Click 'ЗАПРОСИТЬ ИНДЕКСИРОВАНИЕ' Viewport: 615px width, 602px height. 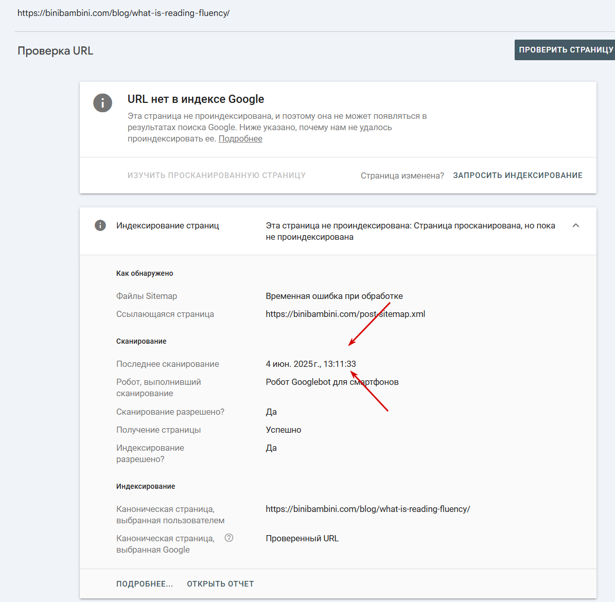point(518,175)
